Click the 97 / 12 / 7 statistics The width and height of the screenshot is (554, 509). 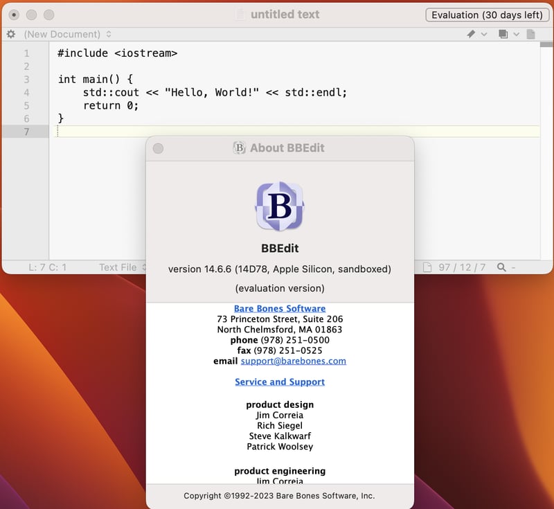(462, 267)
